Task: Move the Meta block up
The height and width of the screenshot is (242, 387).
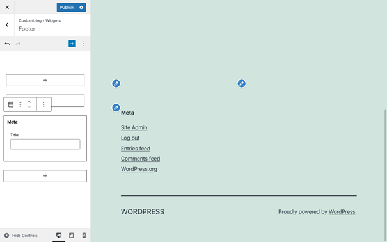Action: [29, 102]
